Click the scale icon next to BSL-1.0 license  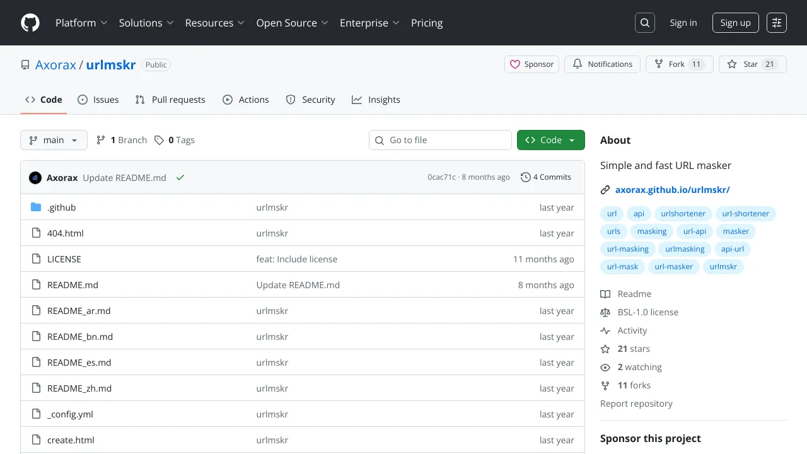[605, 312]
